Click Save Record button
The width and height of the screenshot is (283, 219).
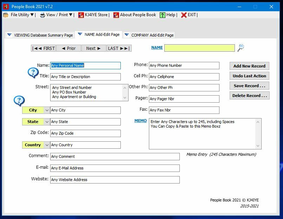click(x=249, y=86)
